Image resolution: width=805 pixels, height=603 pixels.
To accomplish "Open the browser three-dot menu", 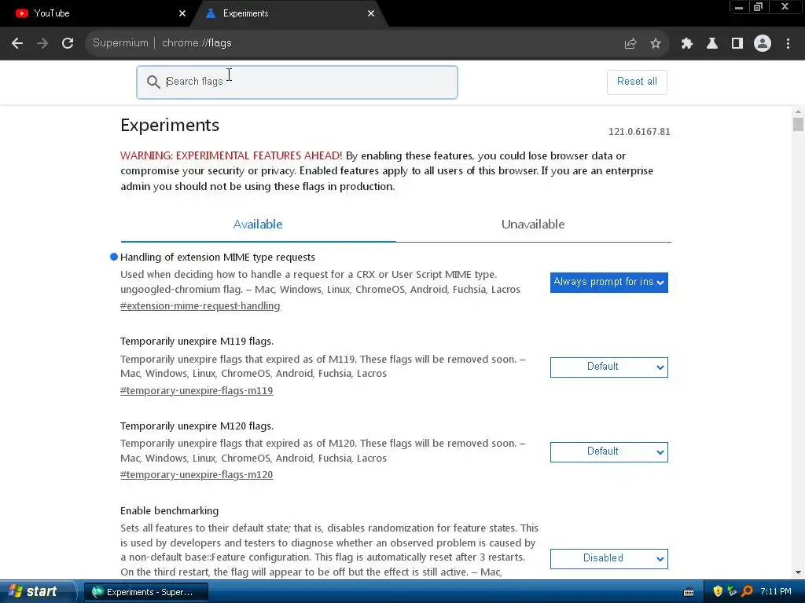I will 788,44.
